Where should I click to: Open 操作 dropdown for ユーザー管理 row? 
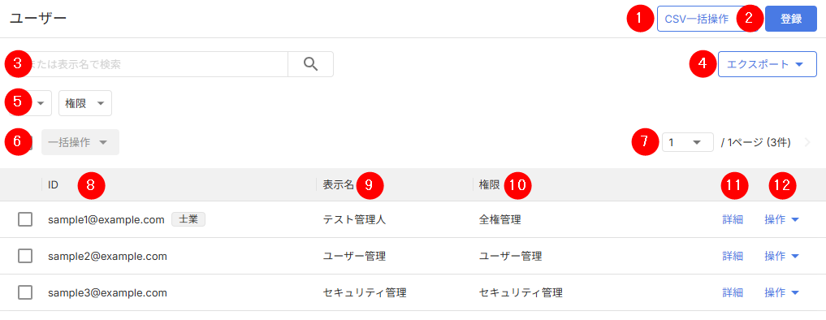tap(782, 256)
